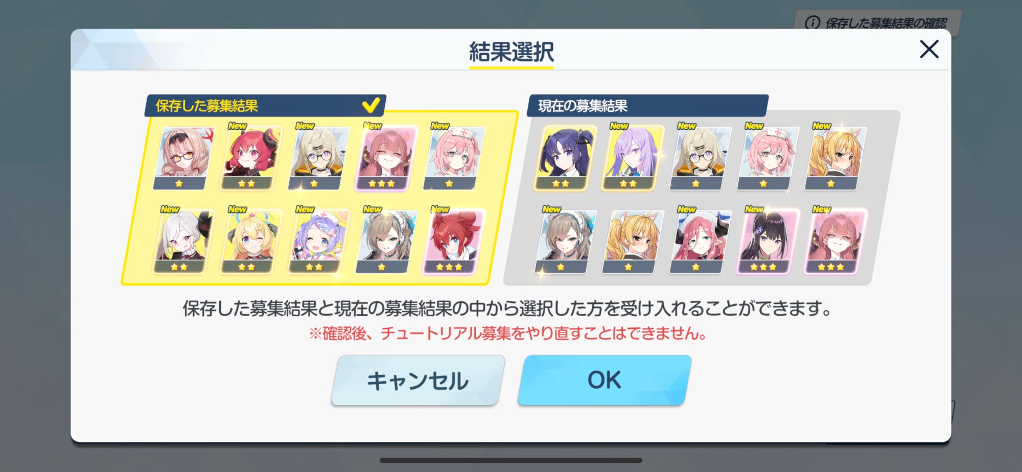Open 保存した募集結果の確認 info icon
The width and height of the screenshot is (1022, 472).
click(x=812, y=23)
